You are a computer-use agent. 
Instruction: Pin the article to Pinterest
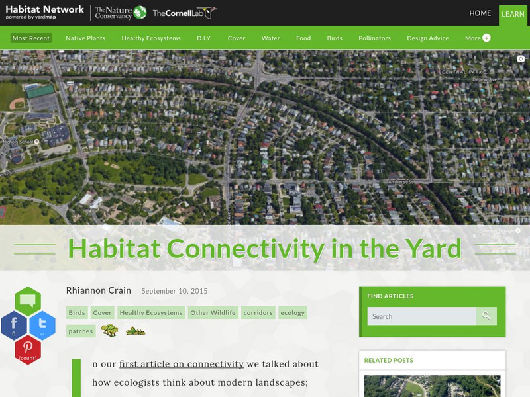pos(27,349)
